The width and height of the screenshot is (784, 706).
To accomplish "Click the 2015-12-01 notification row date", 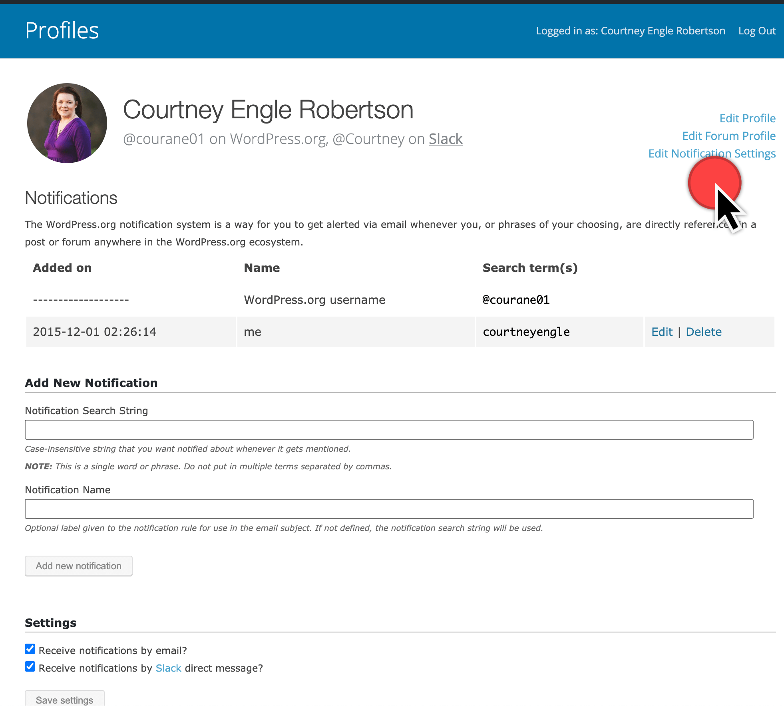I will pyautogui.click(x=94, y=332).
